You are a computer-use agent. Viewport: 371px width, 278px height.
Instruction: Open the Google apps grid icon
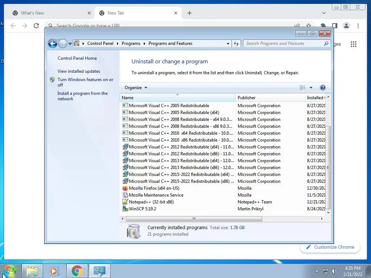(354, 44)
